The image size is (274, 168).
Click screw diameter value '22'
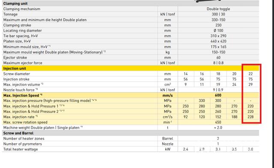click(x=250, y=74)
